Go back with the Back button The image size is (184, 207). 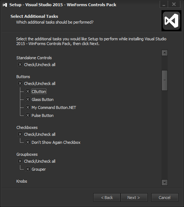click(107, 198)
